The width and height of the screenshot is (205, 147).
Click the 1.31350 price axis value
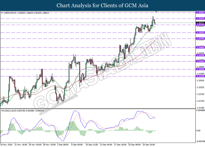pyautogui.click(x=200, y=108)
